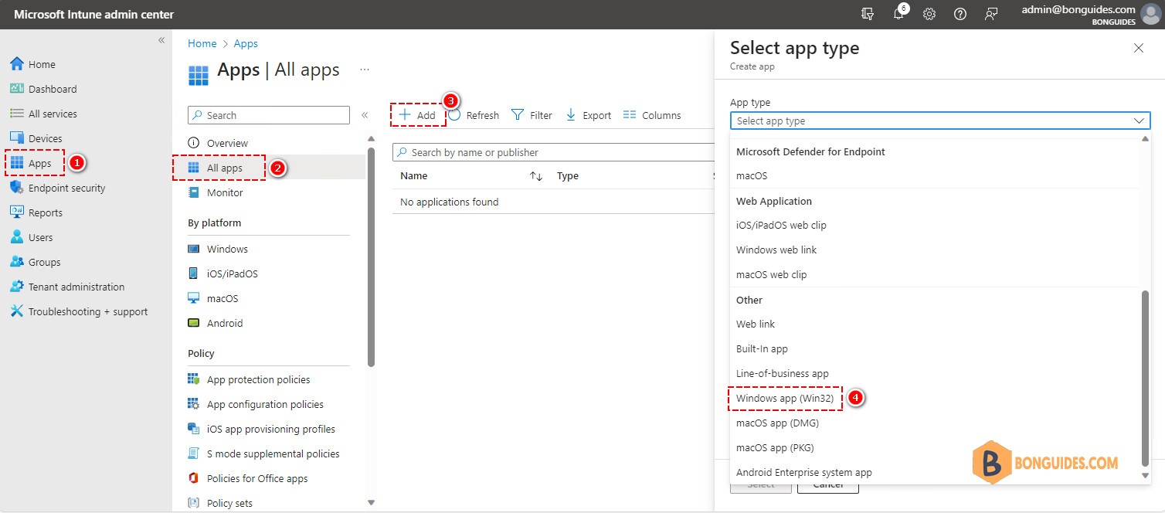This screenshot has height=513, width=1165.
Task: Click Export in the toolbar
Action: coord(589,115)
